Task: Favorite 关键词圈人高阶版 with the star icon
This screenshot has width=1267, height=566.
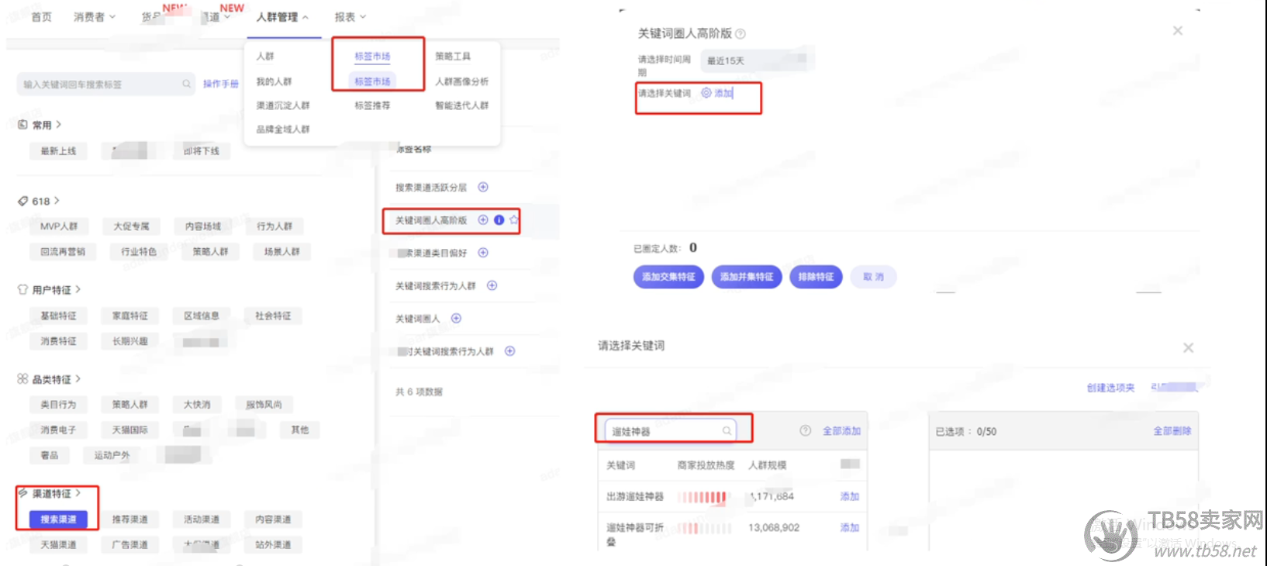Action: click(x=513, y=220)
